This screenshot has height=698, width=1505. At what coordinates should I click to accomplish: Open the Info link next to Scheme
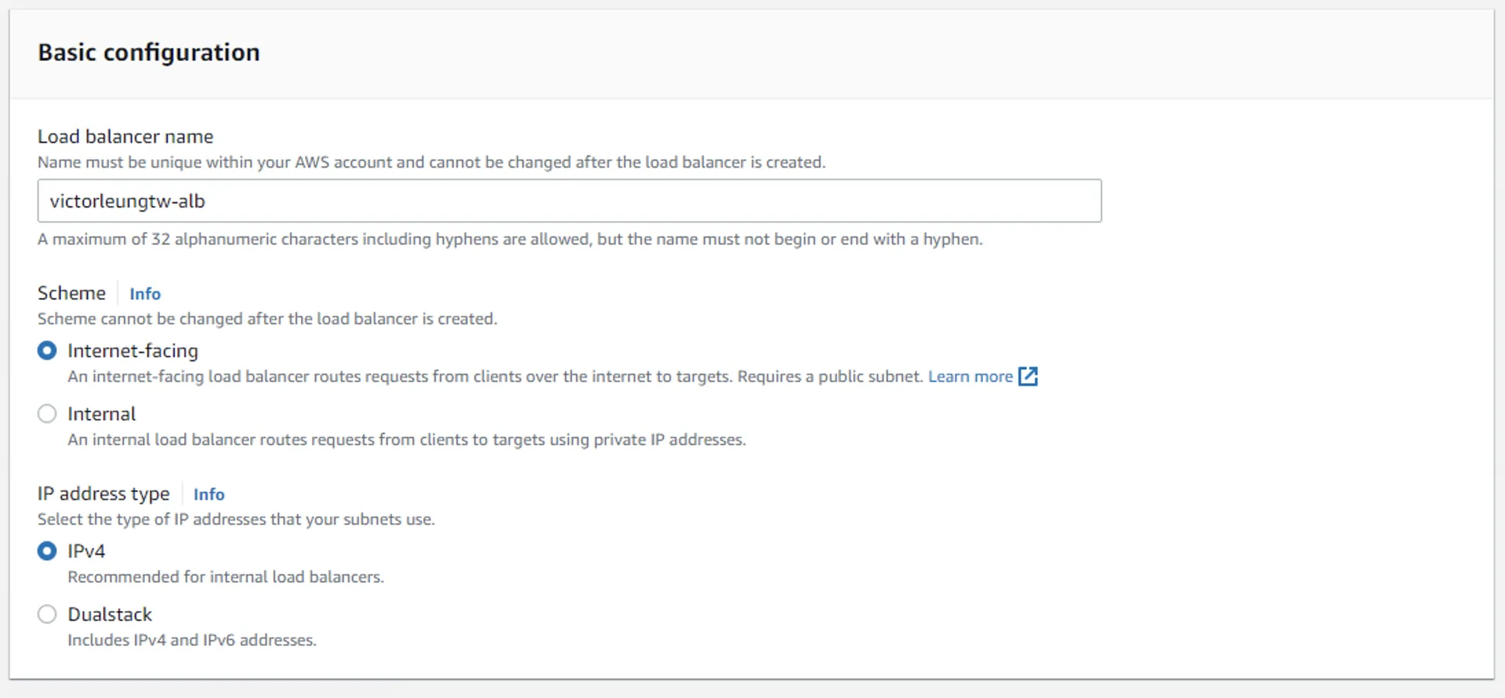(145, 294)
